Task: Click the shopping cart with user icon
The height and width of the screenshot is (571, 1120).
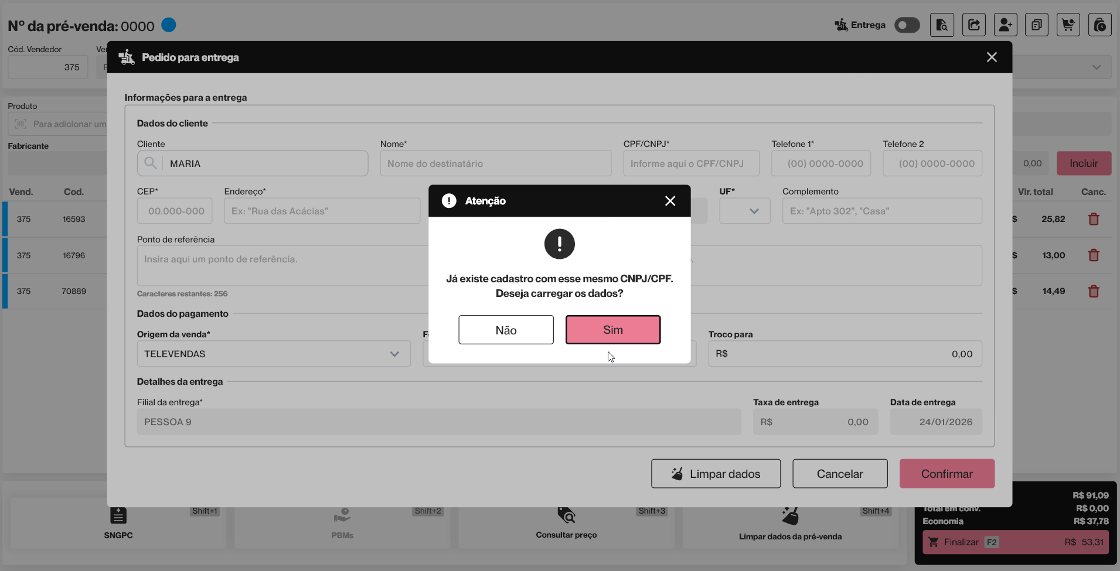Action: [x=1068, y=25]
